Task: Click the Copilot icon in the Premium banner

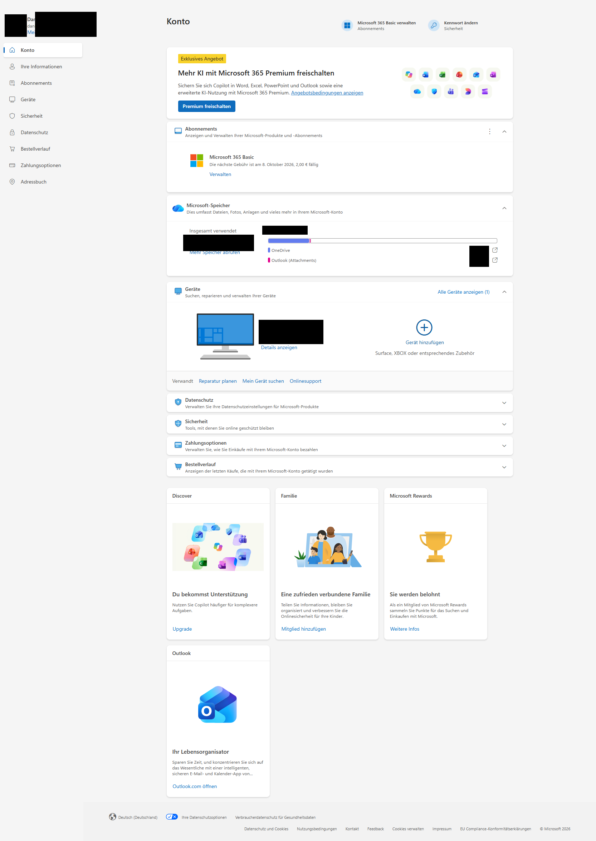Action: point(409,75)
